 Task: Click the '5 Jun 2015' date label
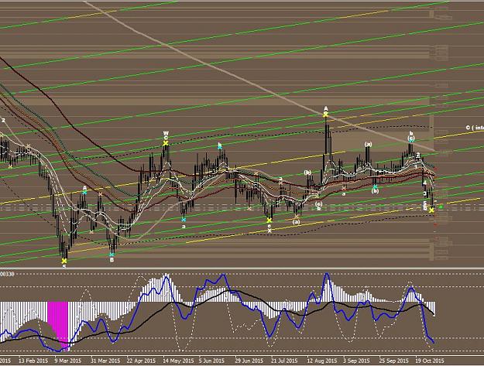[211, 361]
